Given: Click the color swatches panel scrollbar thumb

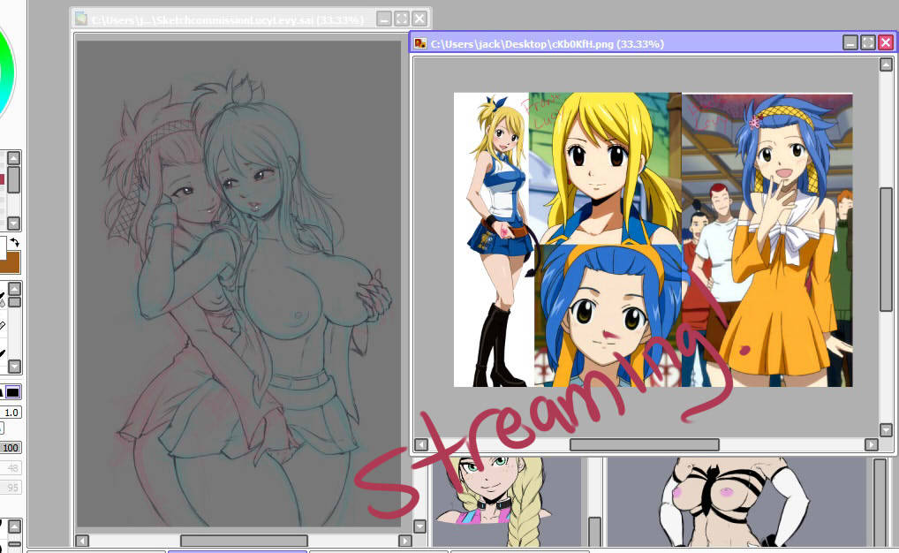Looking at the screenshot, I should pyautogui.click(x=14, y=179).
